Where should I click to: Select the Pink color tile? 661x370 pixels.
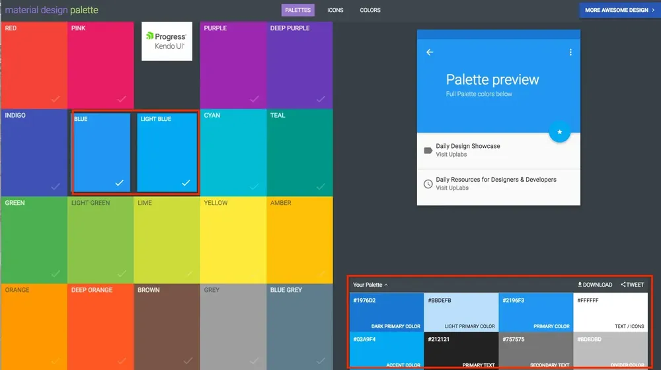tap(100, 65)
